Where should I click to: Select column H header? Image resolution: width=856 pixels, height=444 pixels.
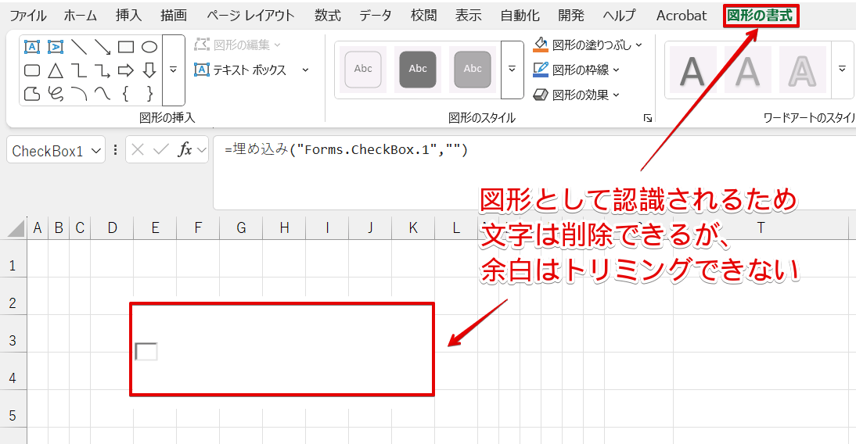click(285, 227)
